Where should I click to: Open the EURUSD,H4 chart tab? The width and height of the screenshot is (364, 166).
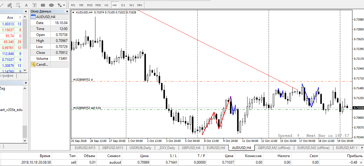point(216,148)
